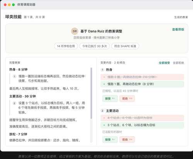The height and width of the screenshot is (159, 193).
Task: Click number badge 1 next to 热身 change
Action: [102, 70]
